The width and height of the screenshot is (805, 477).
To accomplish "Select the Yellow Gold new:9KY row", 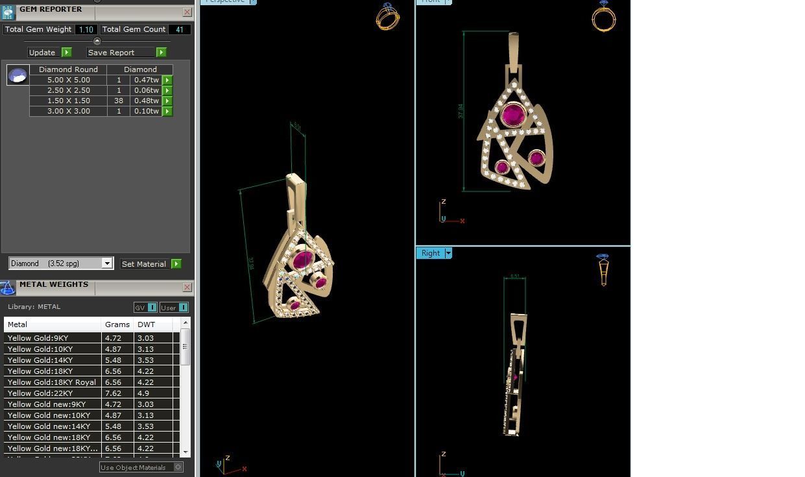I will (91, 404).
